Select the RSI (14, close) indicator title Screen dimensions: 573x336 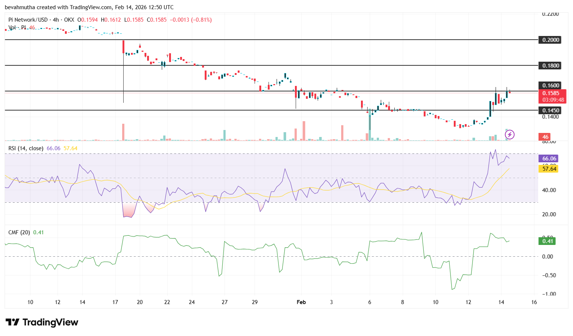tap(26, 148)
